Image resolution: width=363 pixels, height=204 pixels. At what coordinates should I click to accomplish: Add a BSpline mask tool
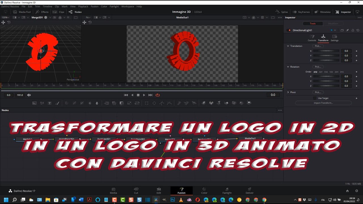(169, 103)
